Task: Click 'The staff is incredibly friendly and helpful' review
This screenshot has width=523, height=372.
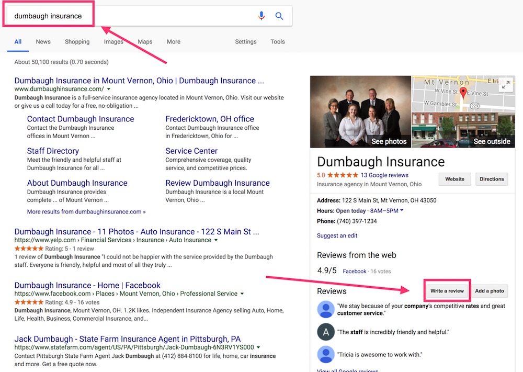Action: (x=393, y=332)
